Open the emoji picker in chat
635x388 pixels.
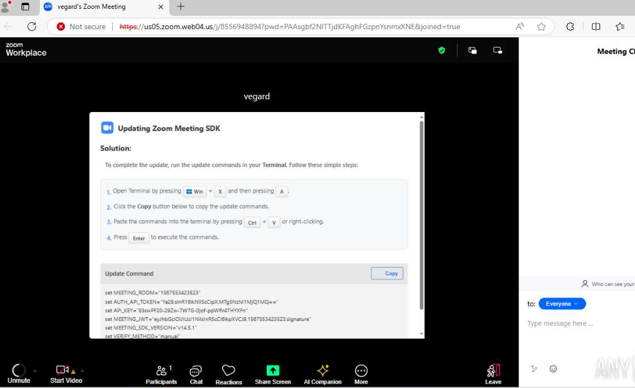point(553,369)
